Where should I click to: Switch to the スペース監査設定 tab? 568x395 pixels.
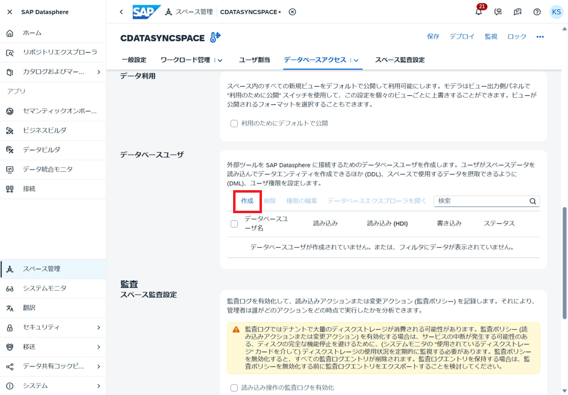400,60
